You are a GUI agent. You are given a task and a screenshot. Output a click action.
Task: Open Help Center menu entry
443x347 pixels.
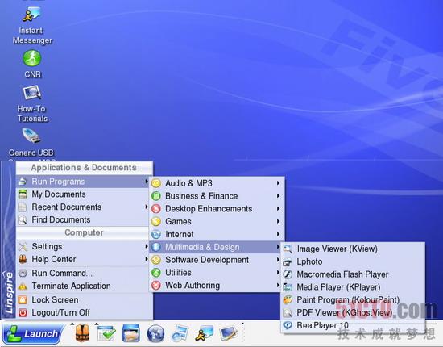(83, 259)
